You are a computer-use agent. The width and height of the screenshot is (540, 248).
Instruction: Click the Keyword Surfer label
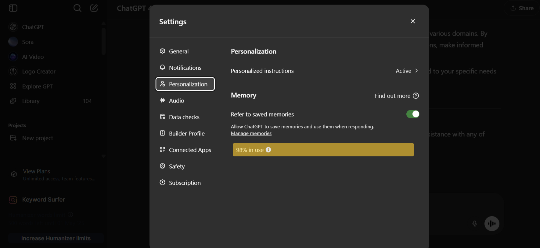pos(44,200)
